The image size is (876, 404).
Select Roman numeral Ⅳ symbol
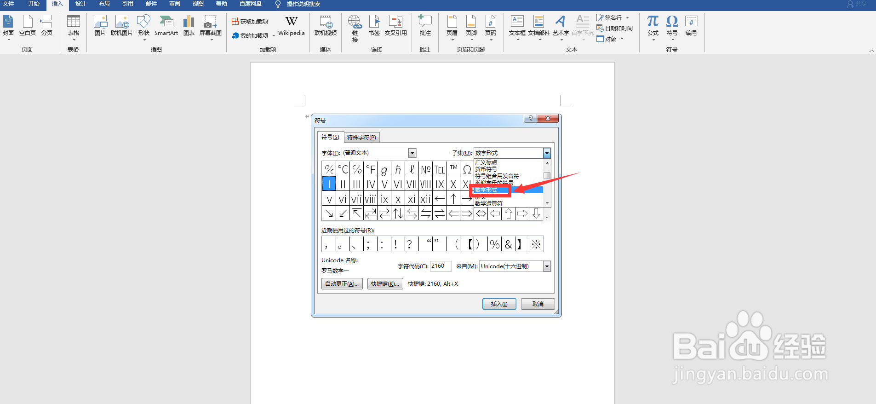[x=371, y=184]
